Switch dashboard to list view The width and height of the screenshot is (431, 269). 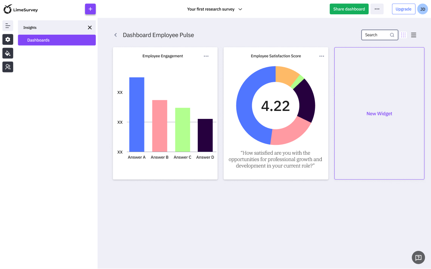pos(414,35)
